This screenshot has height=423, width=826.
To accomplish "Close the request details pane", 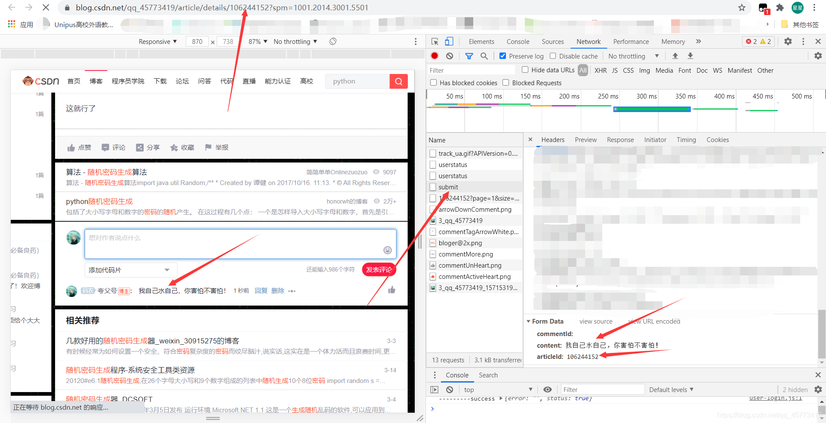I will [x=530, y=139].
